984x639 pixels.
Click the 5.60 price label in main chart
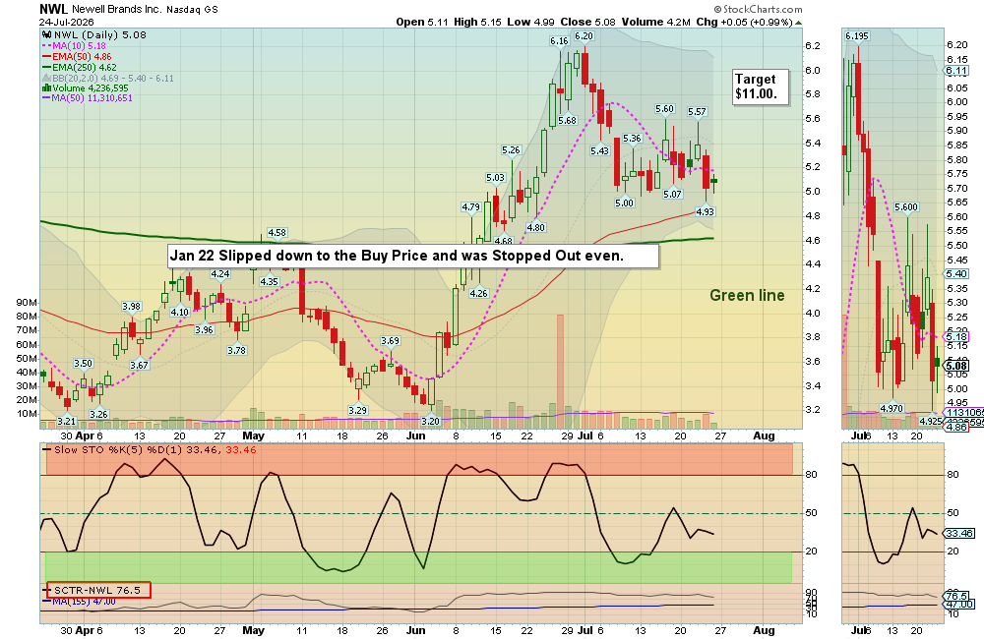tap(664, 109)
